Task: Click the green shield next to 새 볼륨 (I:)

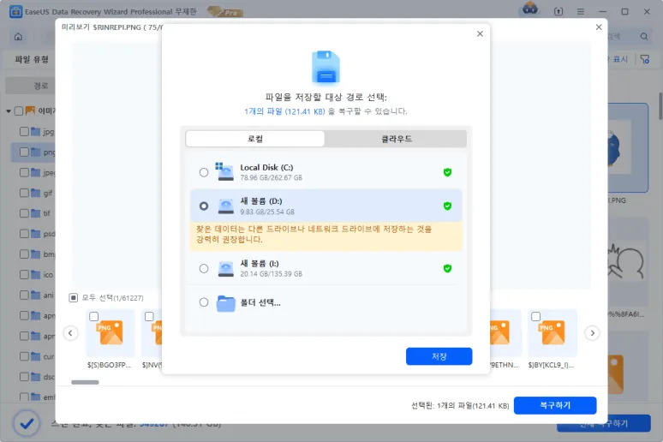Action: coord(447,268)
